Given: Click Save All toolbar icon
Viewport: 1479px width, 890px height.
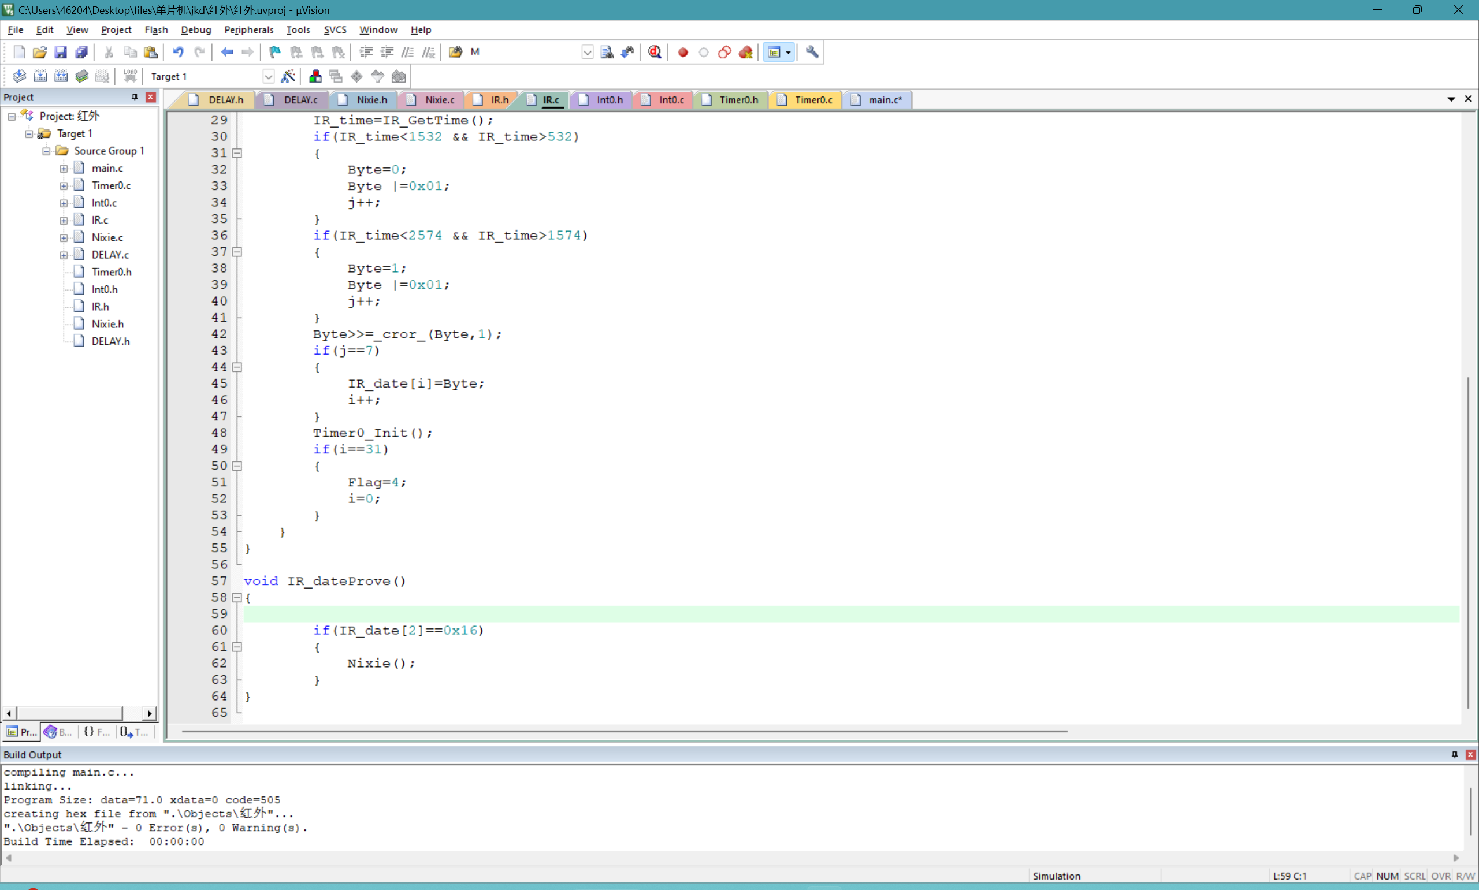Looking at the screenshot, I should pos(81,52).
